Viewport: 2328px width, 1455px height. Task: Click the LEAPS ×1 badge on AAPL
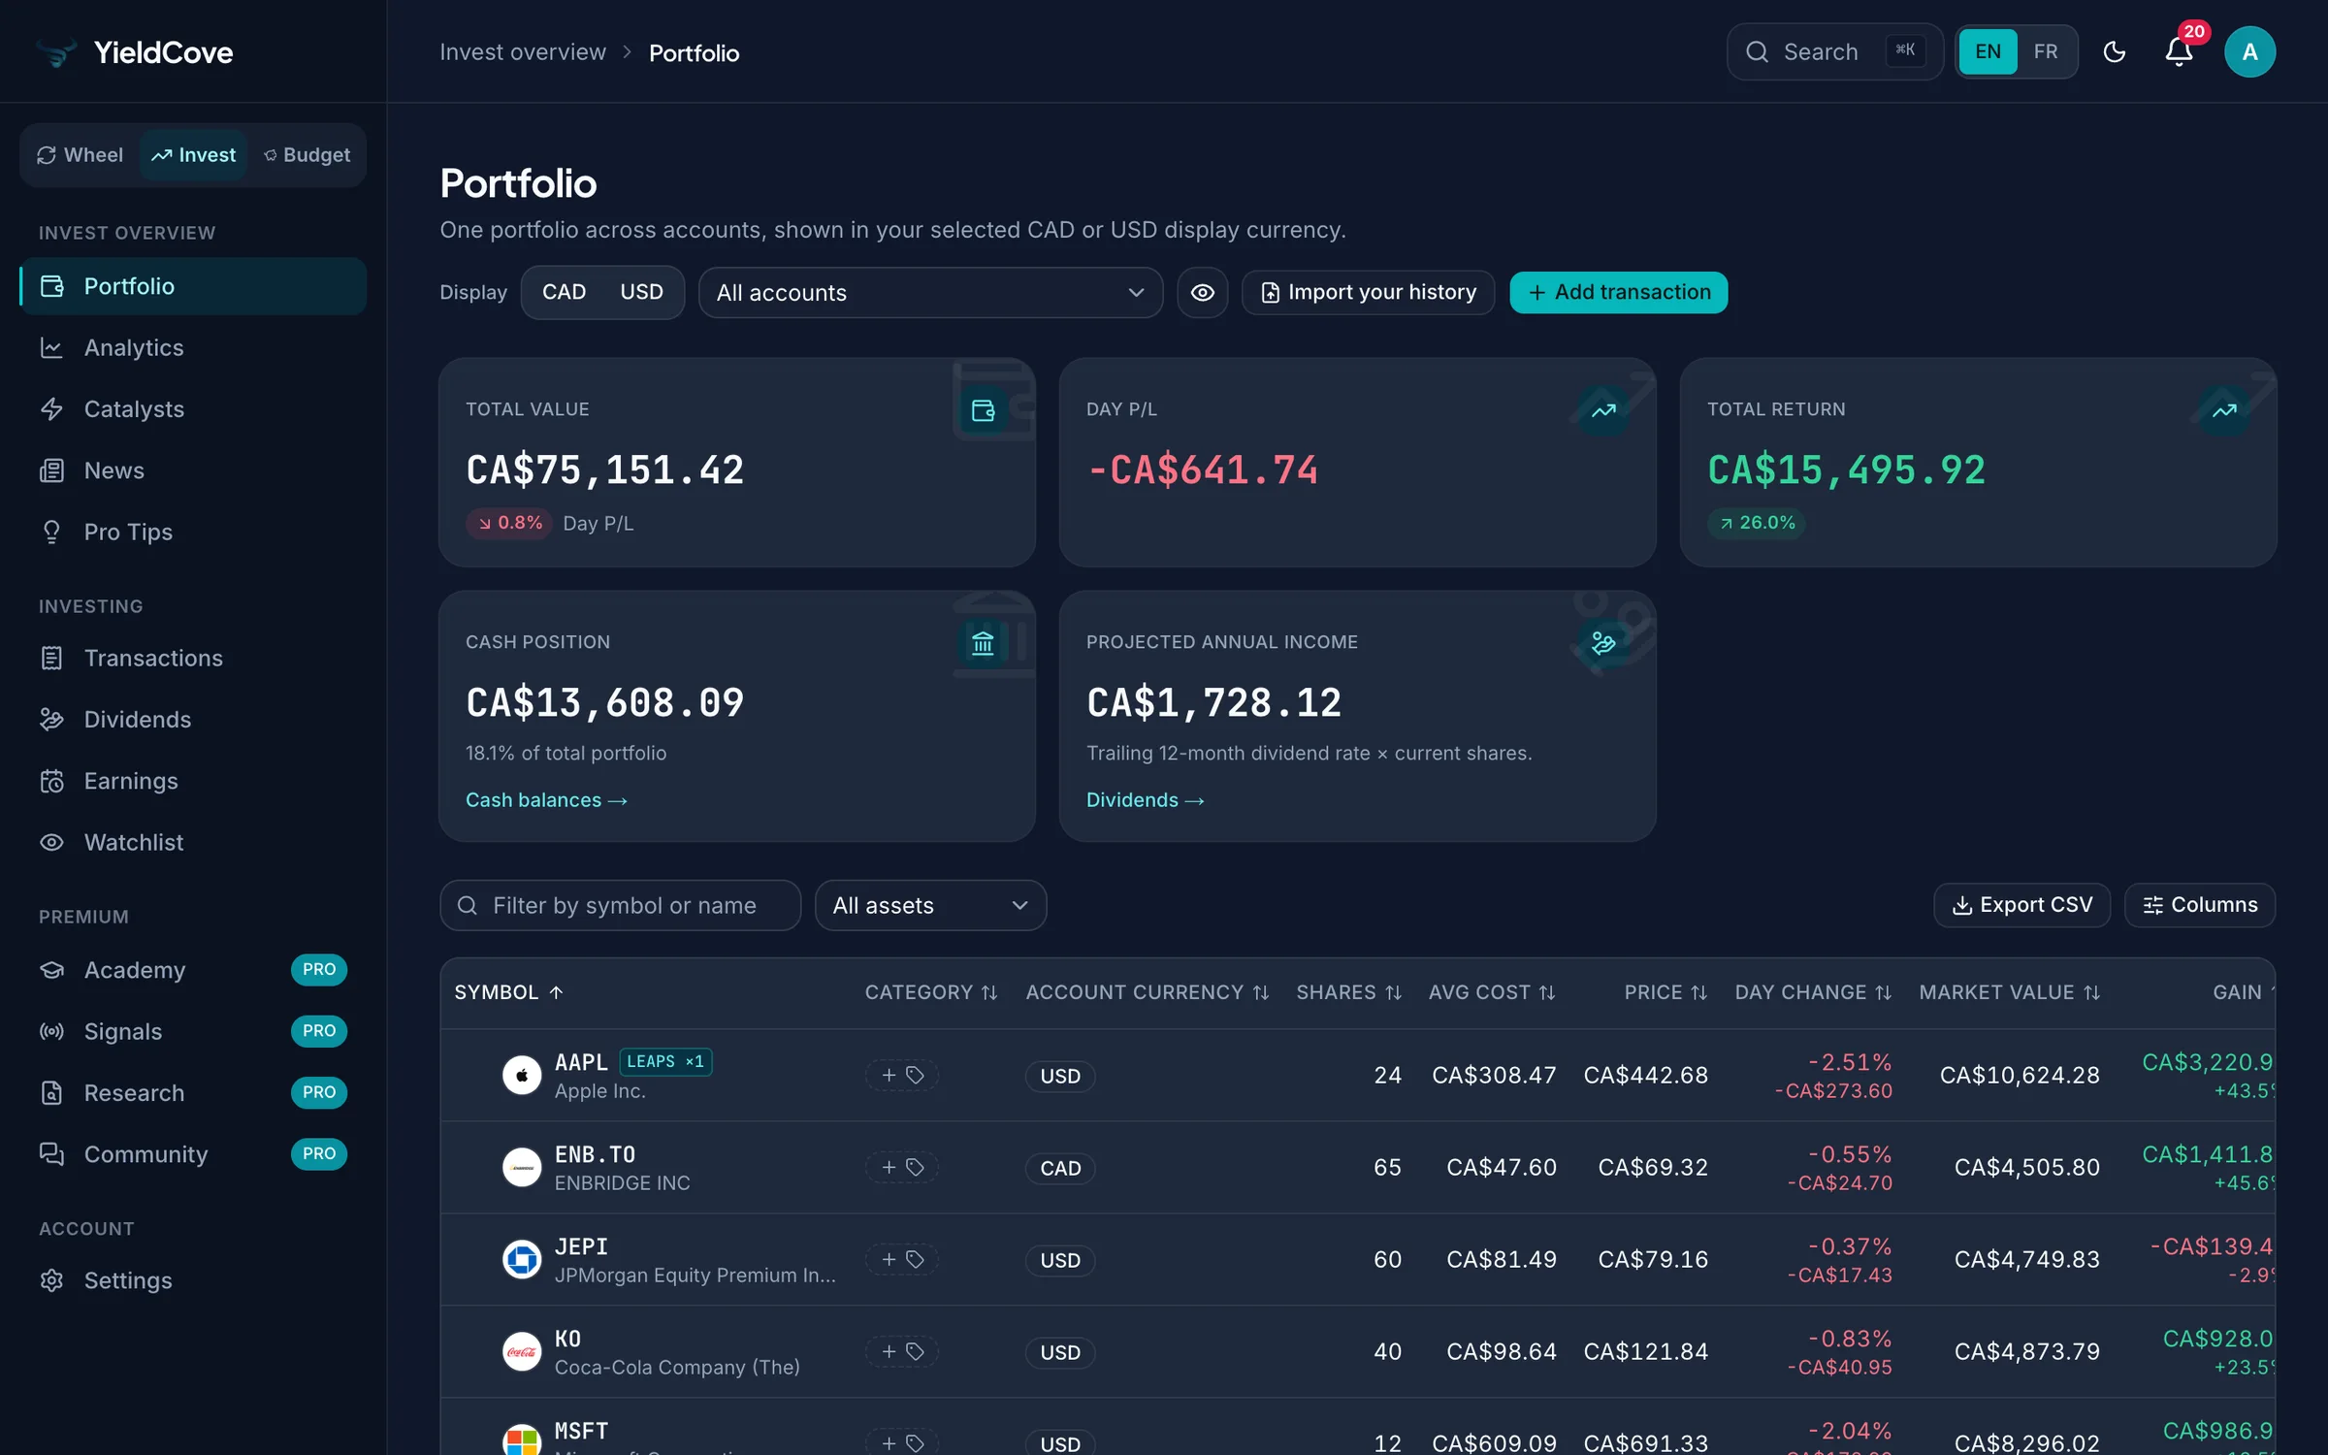pos(665,1061)
